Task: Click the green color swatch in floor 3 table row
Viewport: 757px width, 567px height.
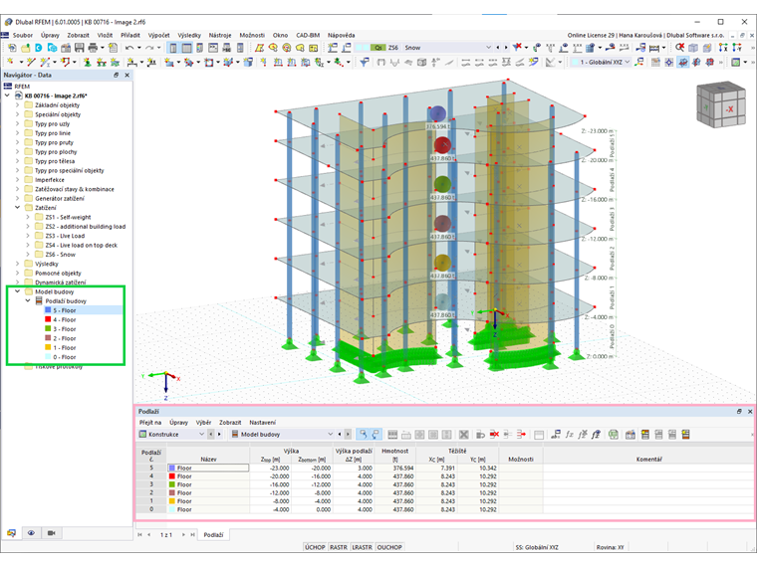Action: pos(172,484)
